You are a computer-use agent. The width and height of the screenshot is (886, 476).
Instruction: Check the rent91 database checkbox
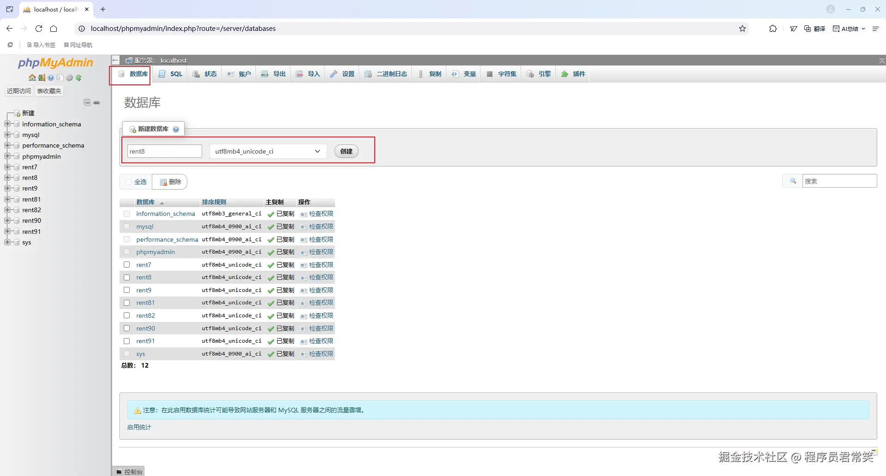(127, 341)
